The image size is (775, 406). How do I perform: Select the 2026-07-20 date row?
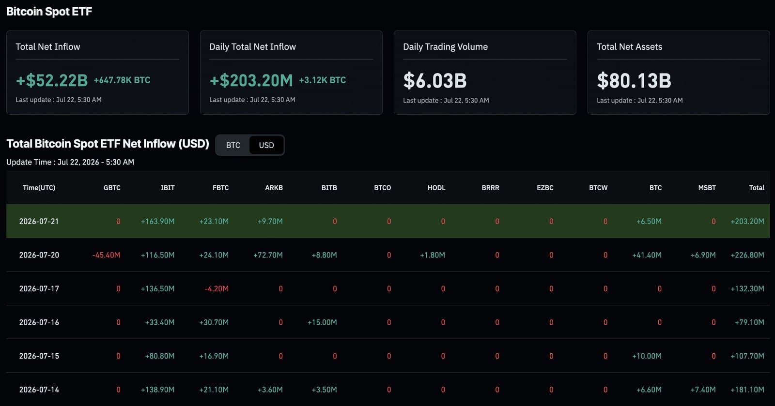(x=388, y=255)
